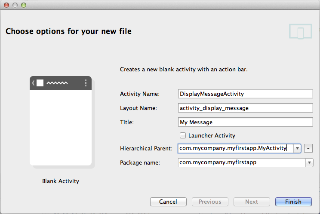This screenshot has width=320, height=214.
Task: Click the device icon in the dialog header
Action: (x=300, y=32)
